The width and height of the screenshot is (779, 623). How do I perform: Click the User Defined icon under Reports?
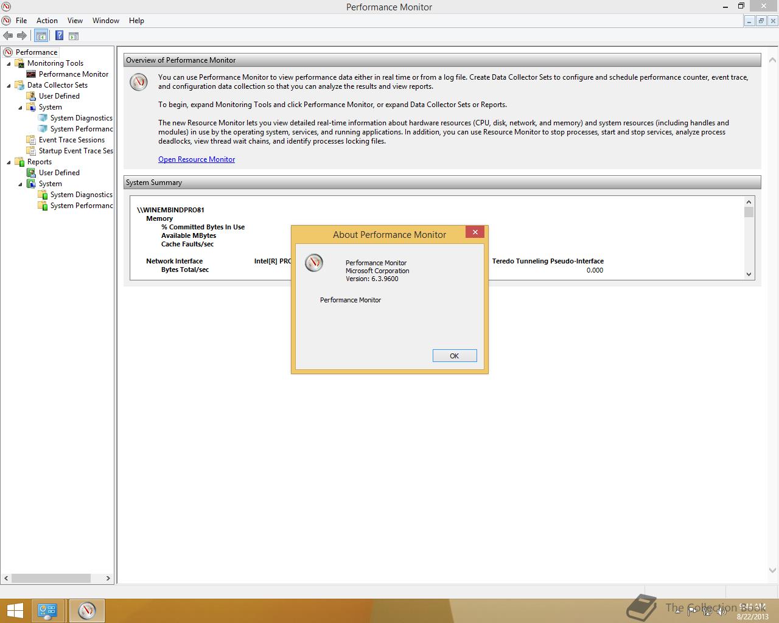coord(31,173)
